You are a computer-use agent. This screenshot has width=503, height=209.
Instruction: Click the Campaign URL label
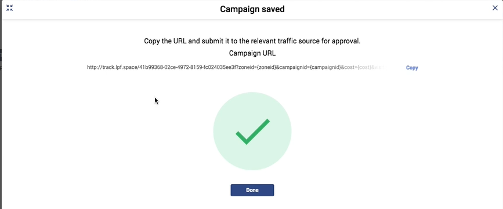[x=252, y=53]
